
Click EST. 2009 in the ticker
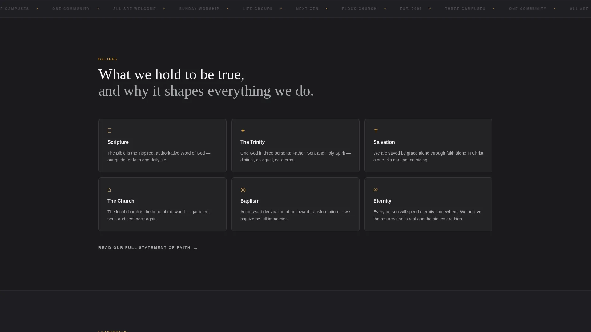(411, 9)
